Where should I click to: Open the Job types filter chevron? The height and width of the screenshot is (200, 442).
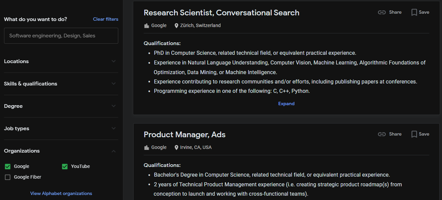point(114,129)
